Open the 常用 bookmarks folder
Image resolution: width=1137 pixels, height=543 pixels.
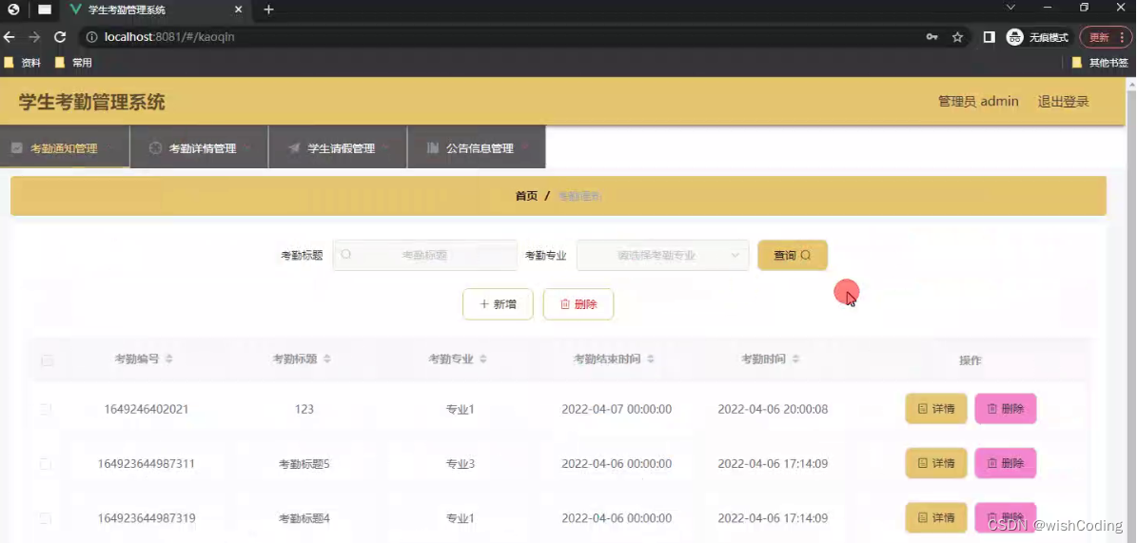point(73,63)
